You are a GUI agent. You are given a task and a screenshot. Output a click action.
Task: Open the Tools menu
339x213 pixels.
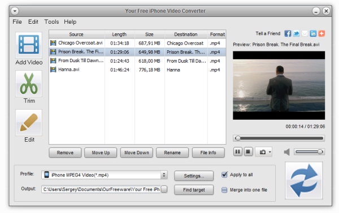coord(51,22)
